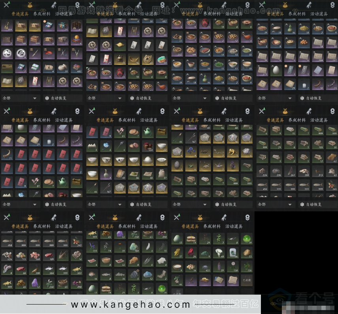Select blue pendant item in second middle panel

(x=106, y=146)
